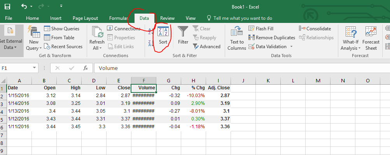390x155 pixels.
Task: Open Customize Quick Access Toolbar dropdown
Action: click(61, 6)
